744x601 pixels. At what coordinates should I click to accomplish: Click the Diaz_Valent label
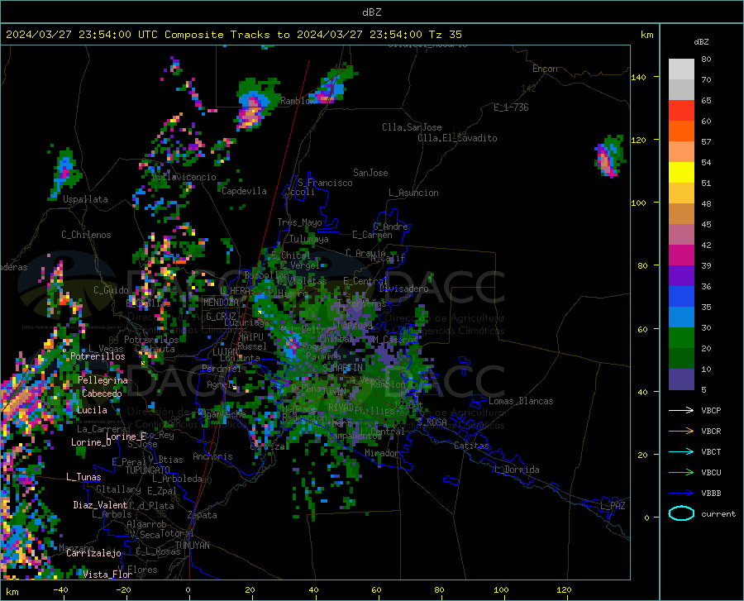click(100, 505)
